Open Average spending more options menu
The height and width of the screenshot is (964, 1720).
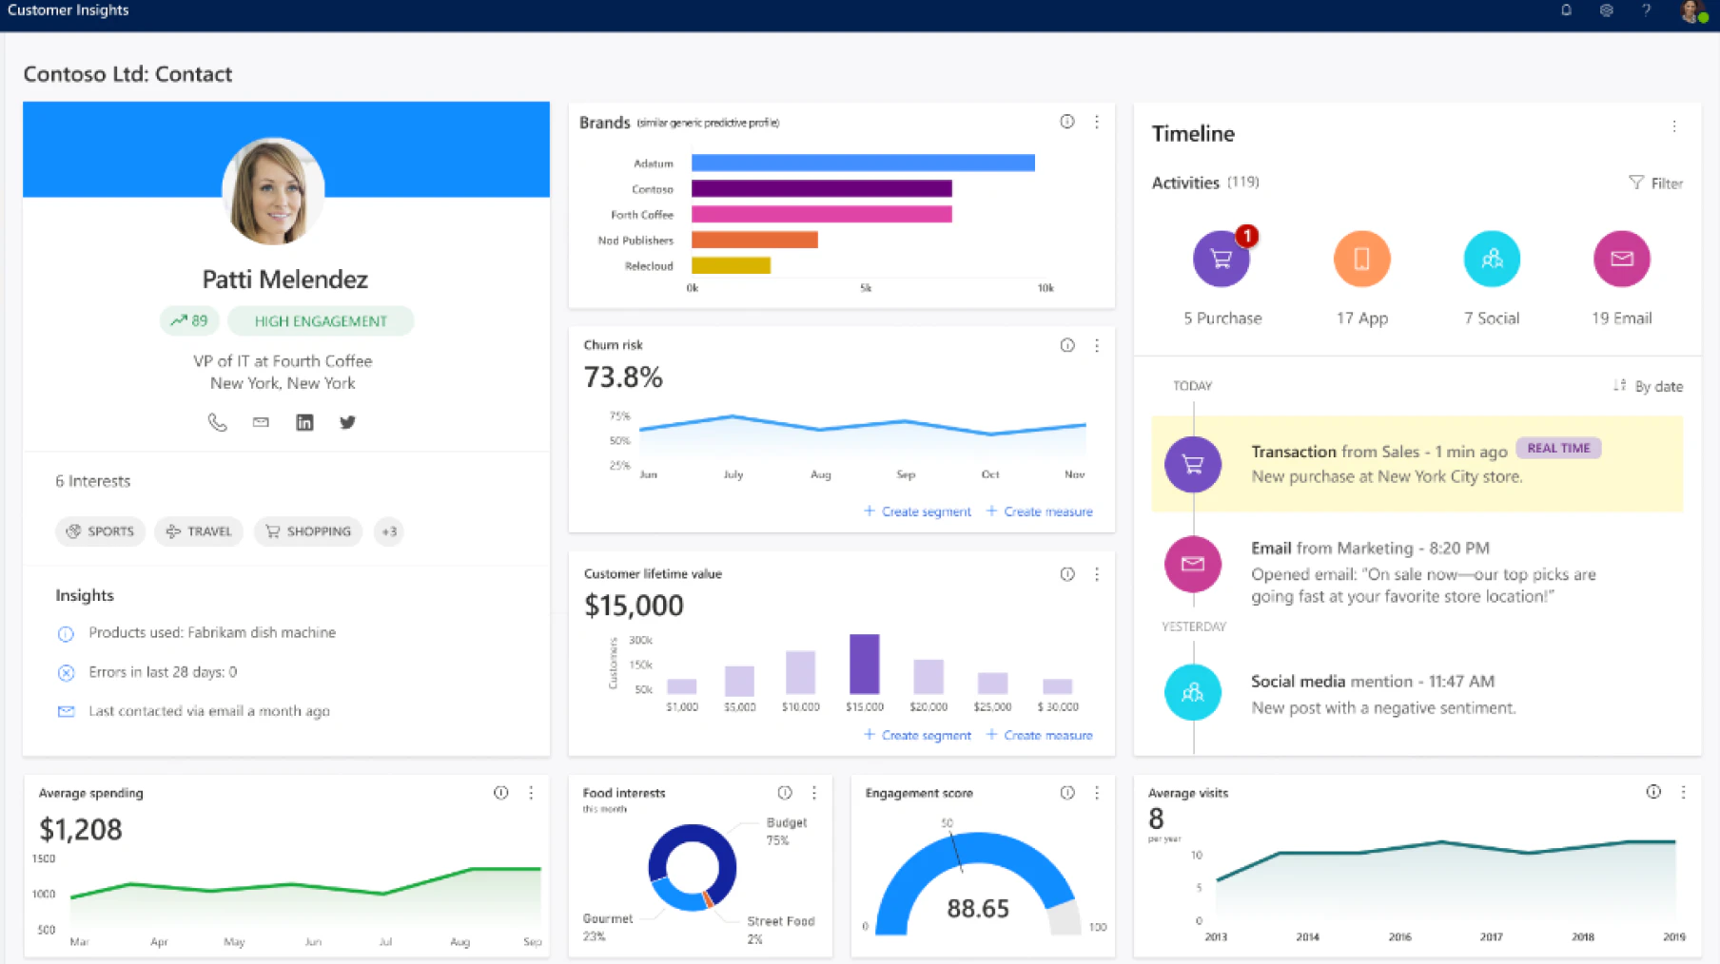pyautogui.click(x=531, y=792)
